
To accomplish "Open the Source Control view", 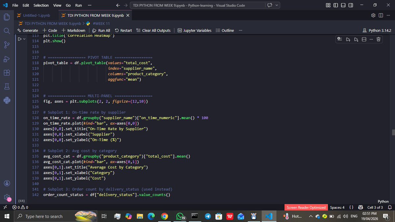I will (7, 45).
